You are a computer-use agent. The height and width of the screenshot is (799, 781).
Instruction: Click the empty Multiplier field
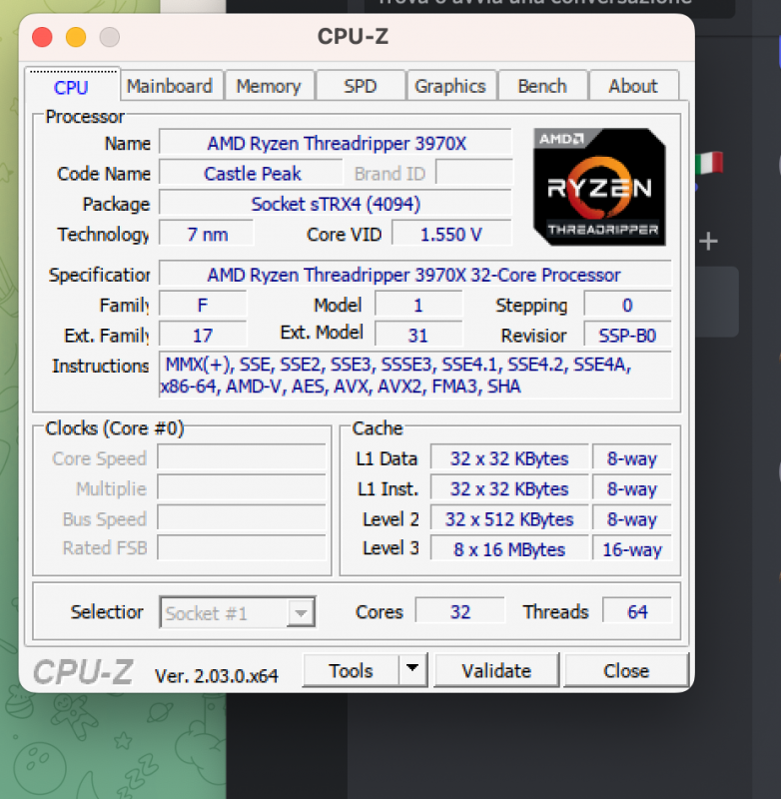pyautogui.click(x=242, y=488)
